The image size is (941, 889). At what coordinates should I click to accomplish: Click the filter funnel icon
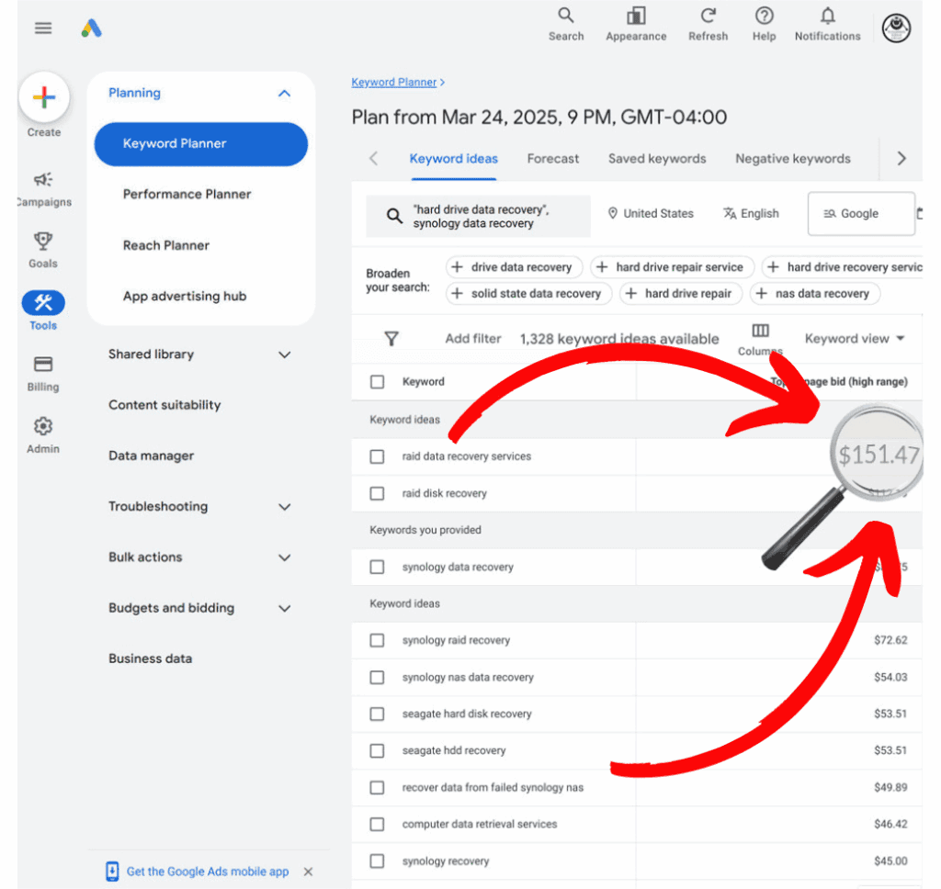click(392, 338)
